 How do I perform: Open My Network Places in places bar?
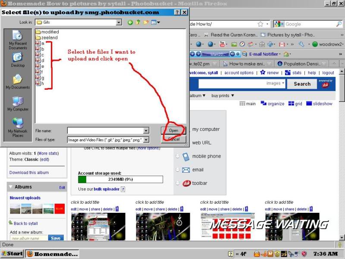[18, 127]
